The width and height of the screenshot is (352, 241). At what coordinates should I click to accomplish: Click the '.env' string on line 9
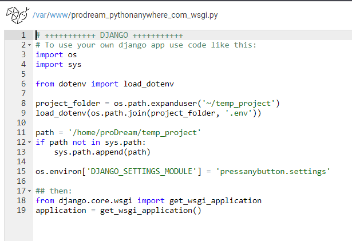[239, 113]
